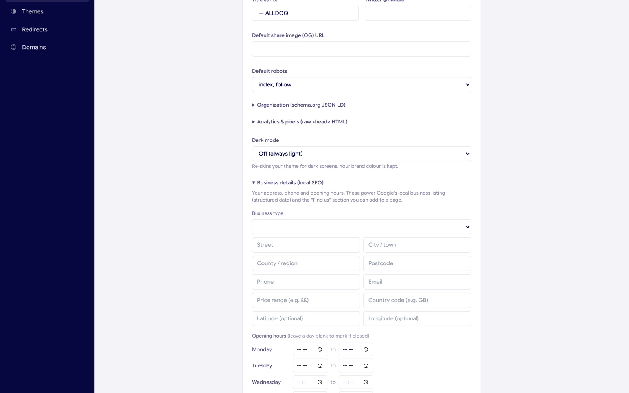Open the Dark mode dropdown
The width and height of the screenshot is (629, 393).
click(361, 154)
